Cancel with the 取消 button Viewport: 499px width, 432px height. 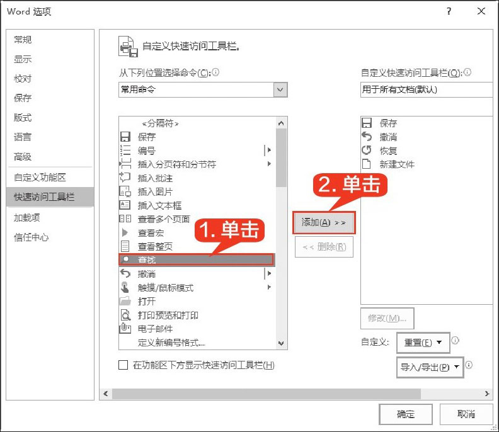pyautogui.click(x=466, y=414)
